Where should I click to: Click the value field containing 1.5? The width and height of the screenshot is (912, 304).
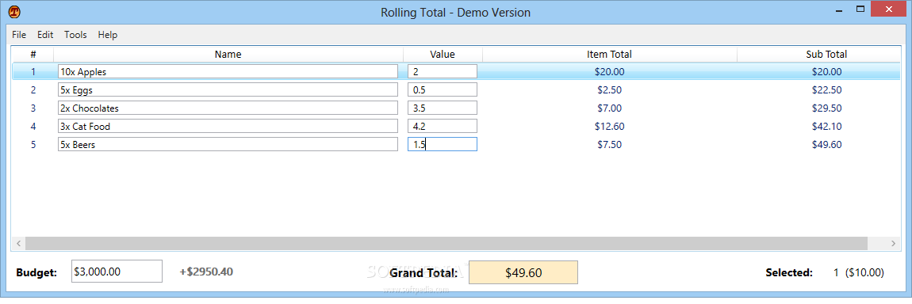443,144
